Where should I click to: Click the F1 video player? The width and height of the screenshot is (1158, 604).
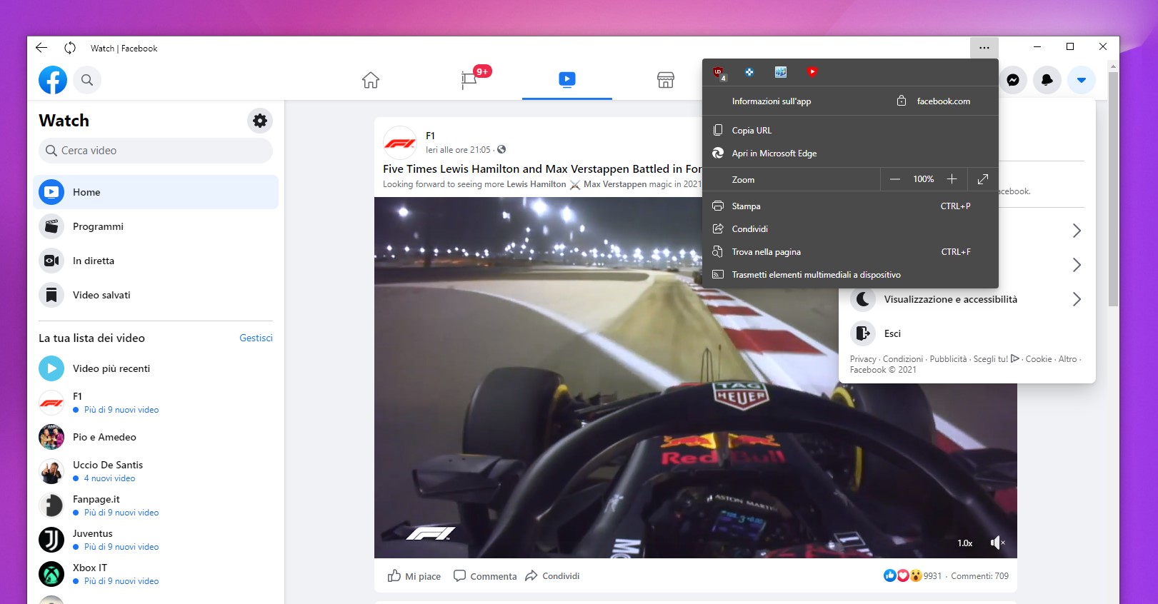(x=696, y=378)
